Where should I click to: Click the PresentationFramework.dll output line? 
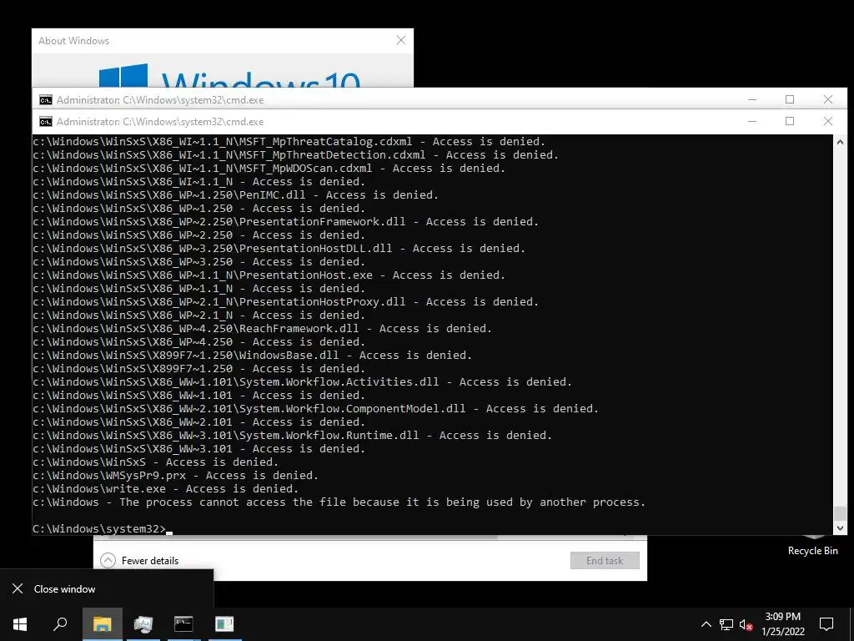coord(285,222)
